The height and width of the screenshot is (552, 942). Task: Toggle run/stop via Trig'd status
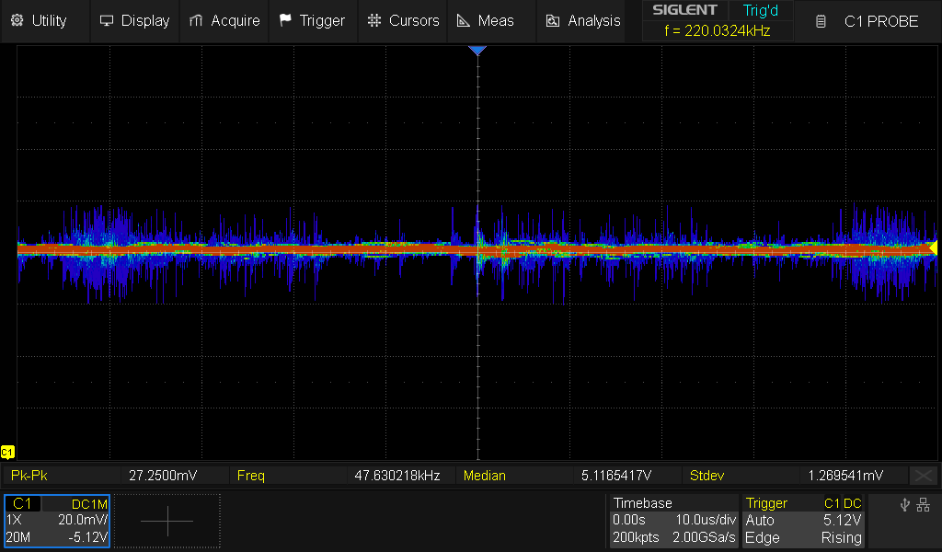click(760, 11)
